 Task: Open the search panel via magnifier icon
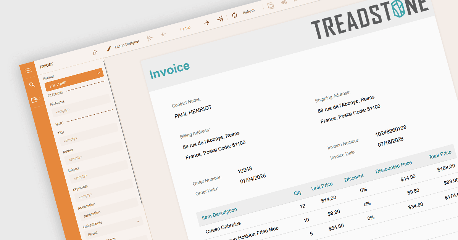[32, 85]
